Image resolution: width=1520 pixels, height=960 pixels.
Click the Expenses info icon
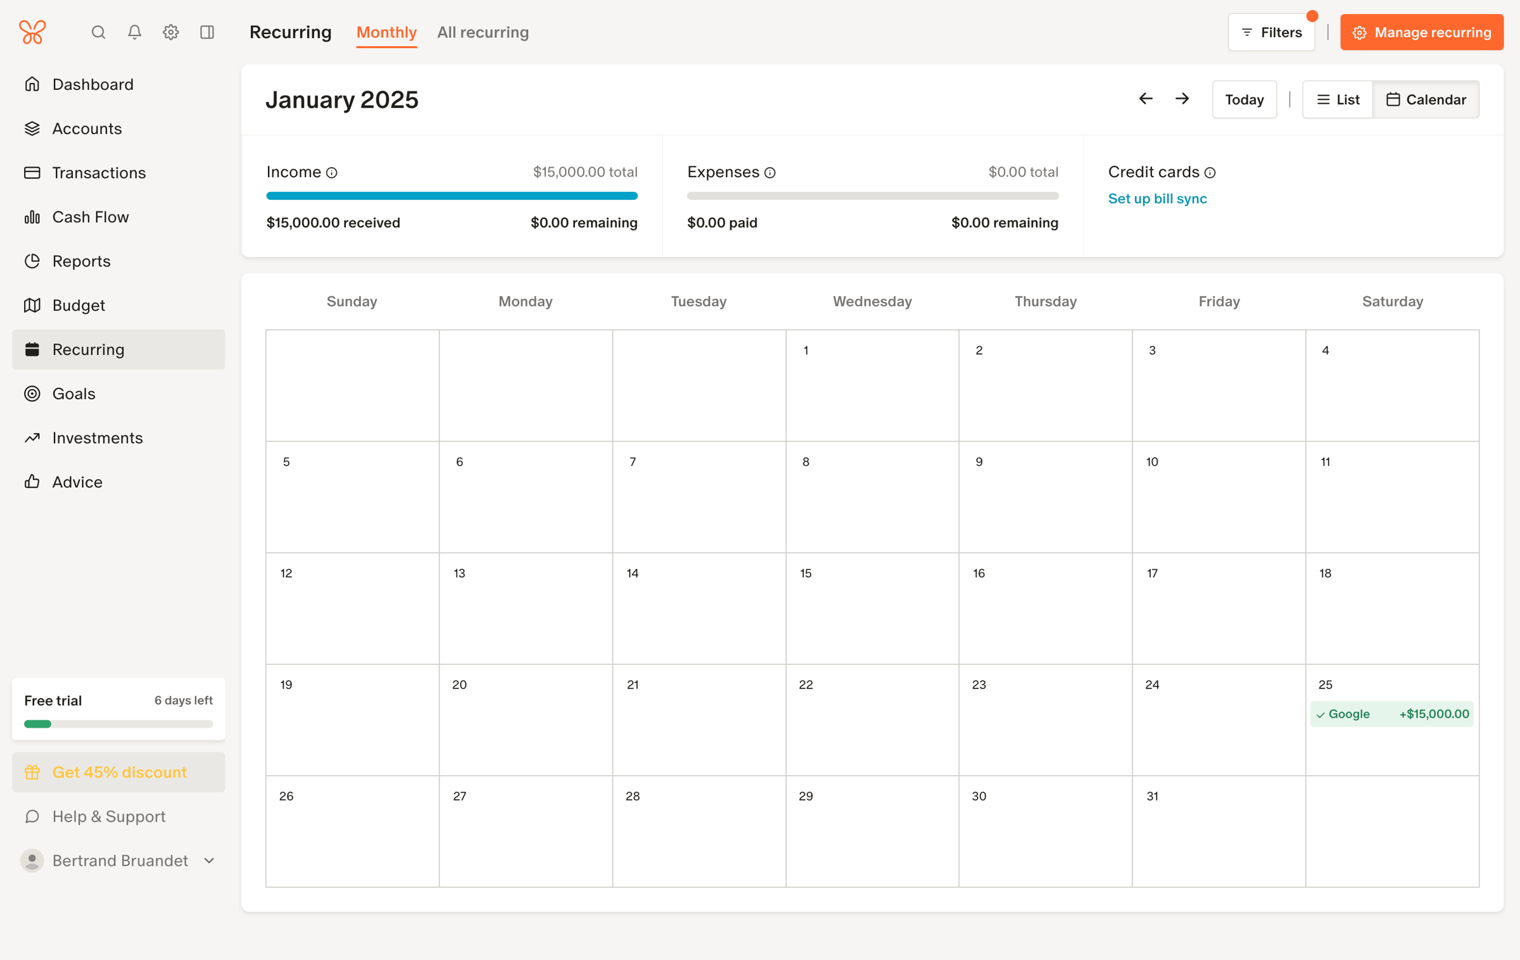(x=770, y=173)
